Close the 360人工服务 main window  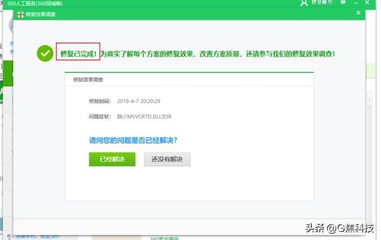(x=367, y=3)
